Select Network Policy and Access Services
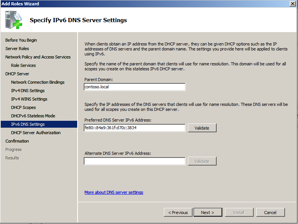This screenshot has width=298, height=224. 38,57
